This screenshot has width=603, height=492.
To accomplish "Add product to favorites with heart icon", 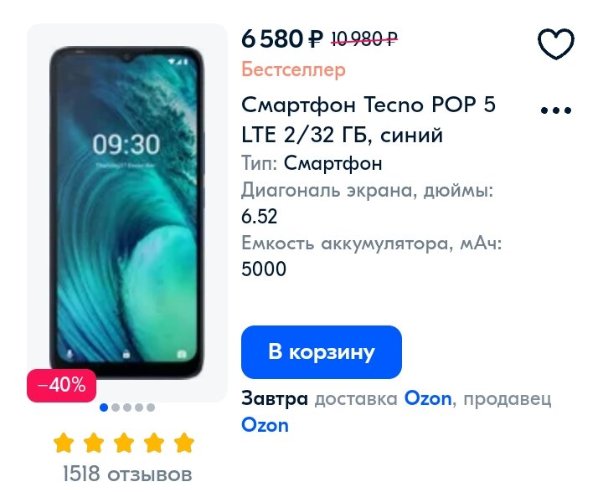I will click(x=556, y=44).
